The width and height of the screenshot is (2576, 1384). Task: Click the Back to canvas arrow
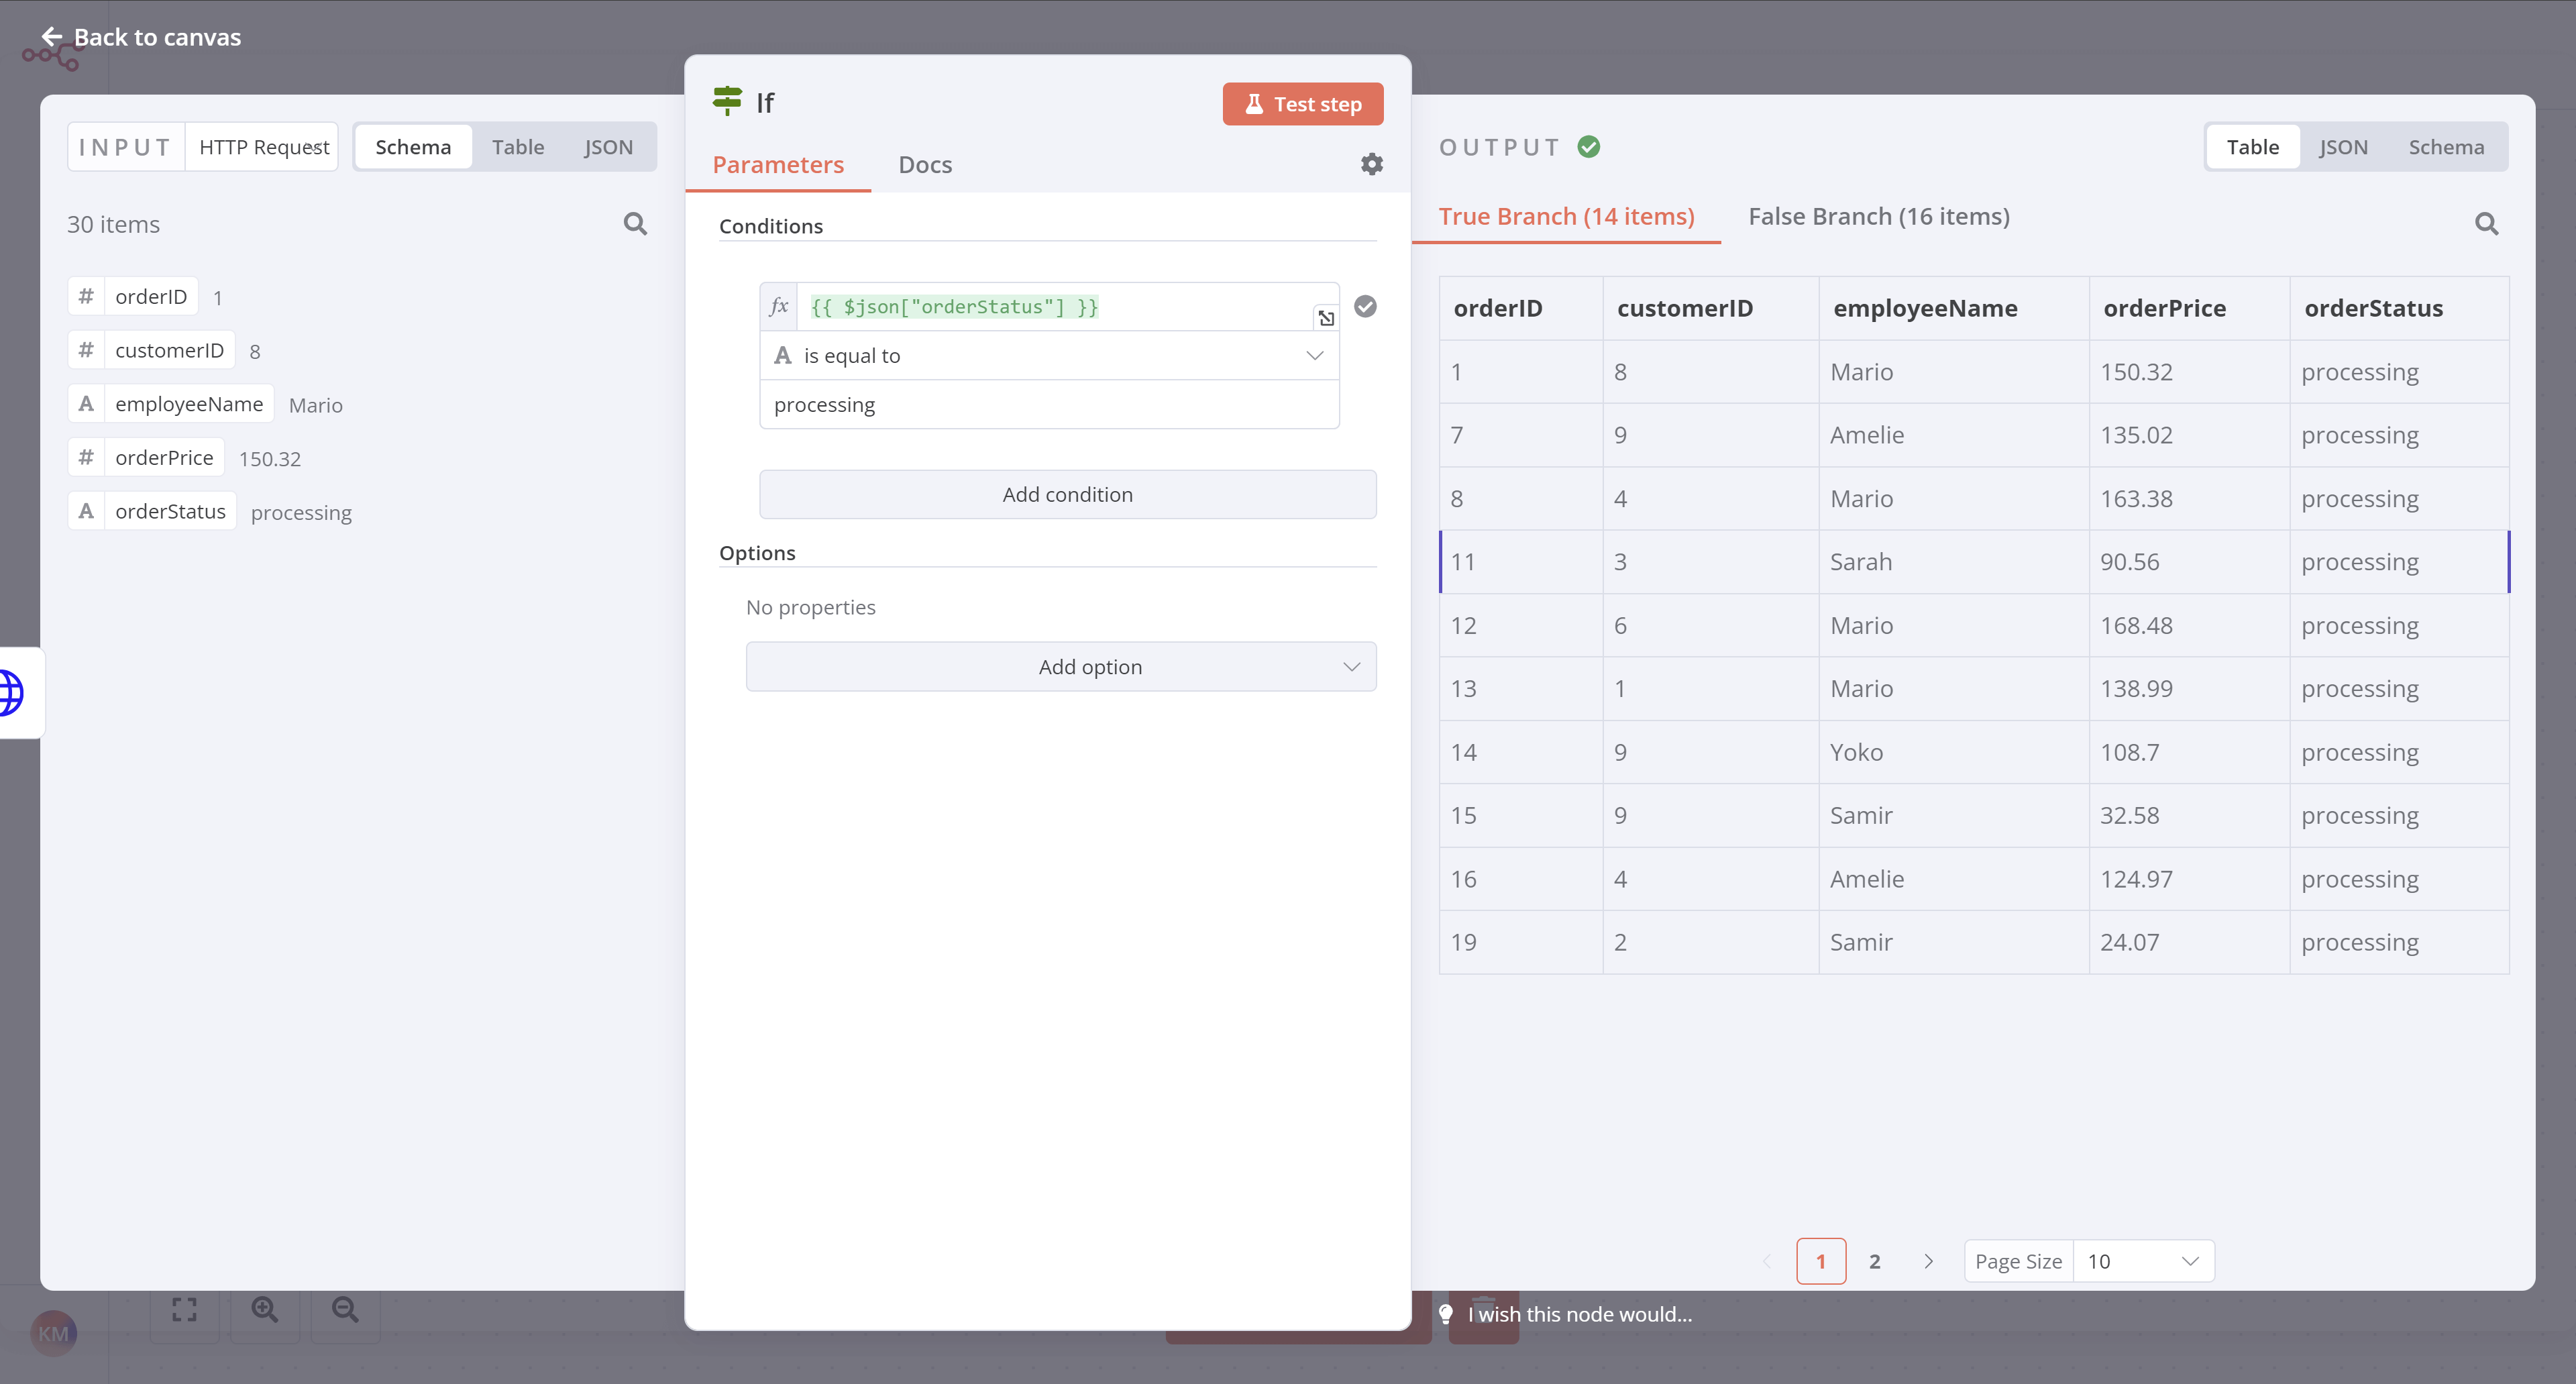coord(52,37)
